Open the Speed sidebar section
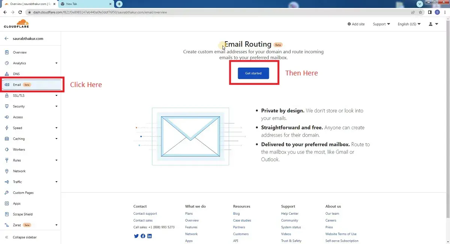This screenshot has width=450, height=244. [30, 128]
